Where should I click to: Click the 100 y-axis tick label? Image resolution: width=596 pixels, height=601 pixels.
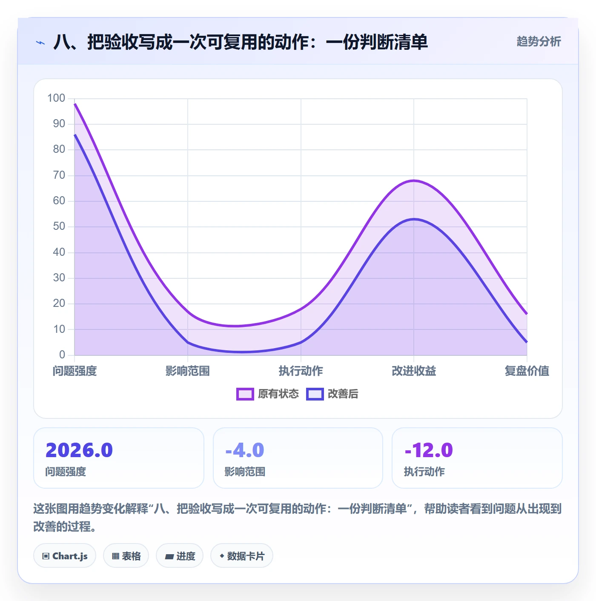(x=56, y=98)
